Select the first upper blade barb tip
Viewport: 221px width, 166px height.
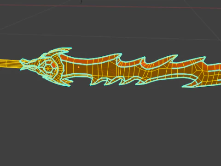(121, 54)
